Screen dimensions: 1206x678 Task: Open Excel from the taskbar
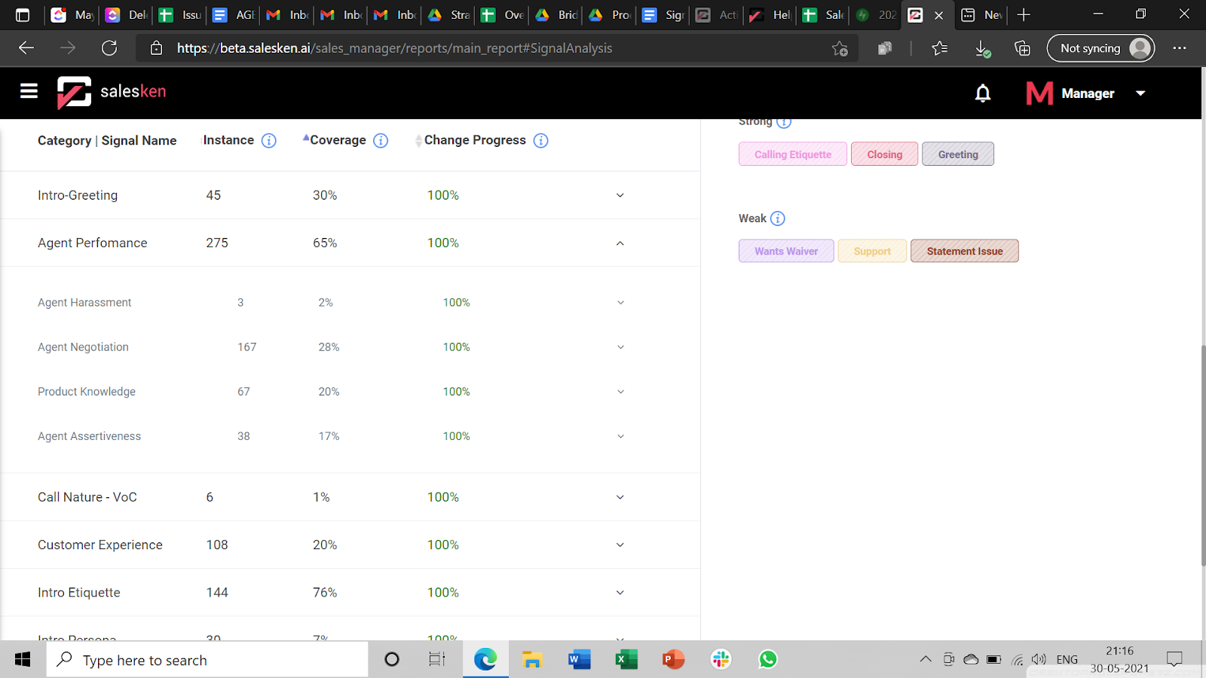[626, 660]
